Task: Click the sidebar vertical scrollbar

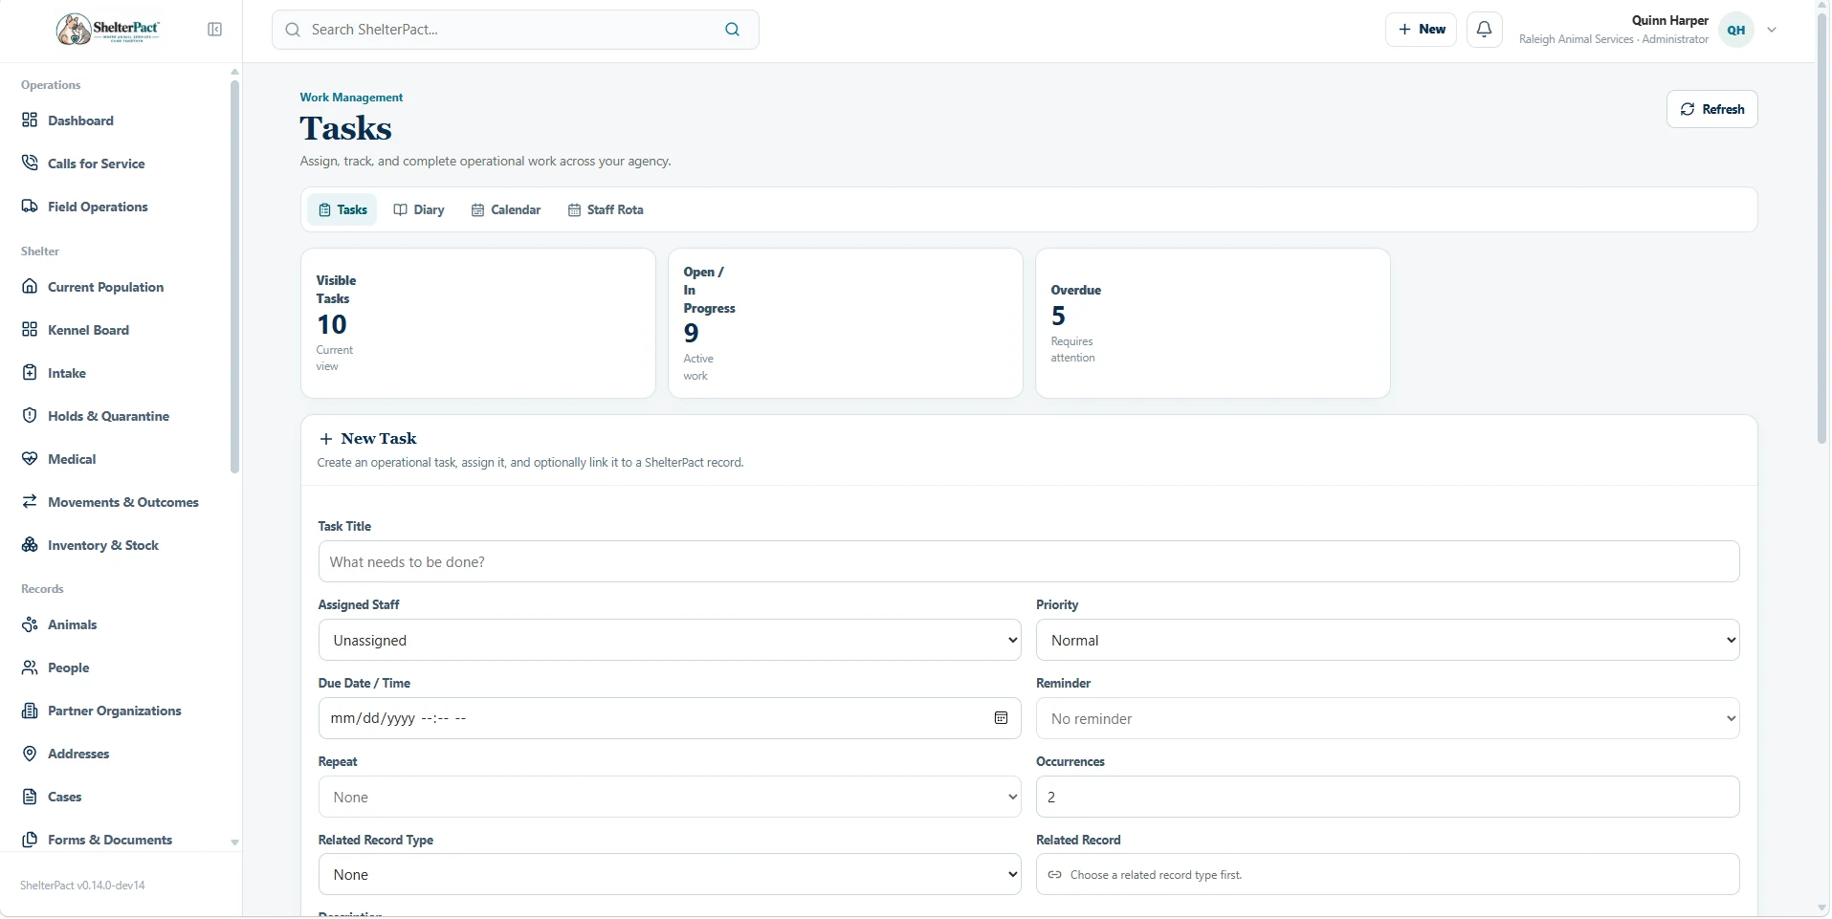Action: pos(234,276)
